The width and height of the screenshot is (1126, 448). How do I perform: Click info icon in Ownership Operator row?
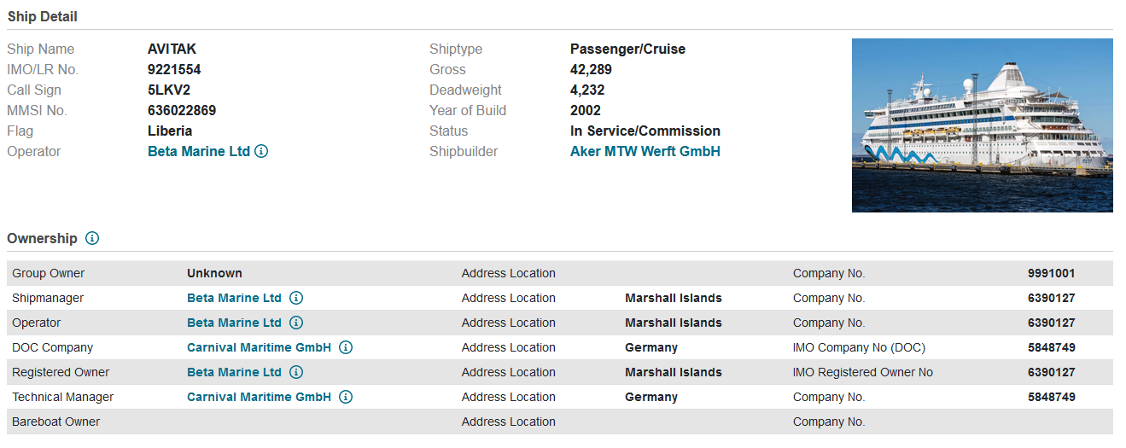(296, 323)
